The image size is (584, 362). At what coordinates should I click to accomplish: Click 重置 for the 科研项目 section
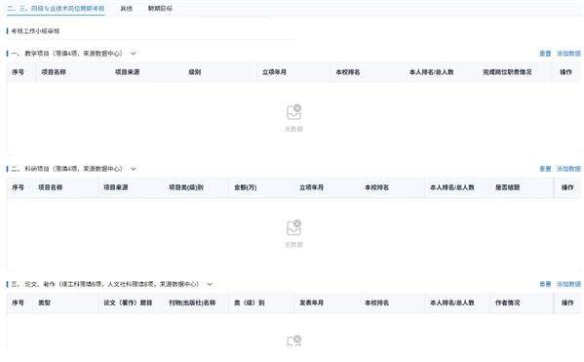pos(545,169)
